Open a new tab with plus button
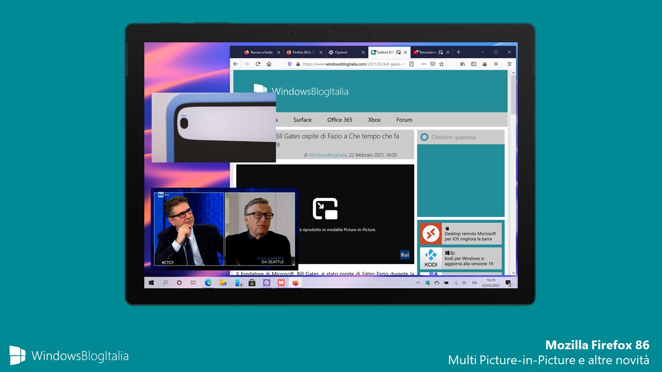 tap(458, 52)
